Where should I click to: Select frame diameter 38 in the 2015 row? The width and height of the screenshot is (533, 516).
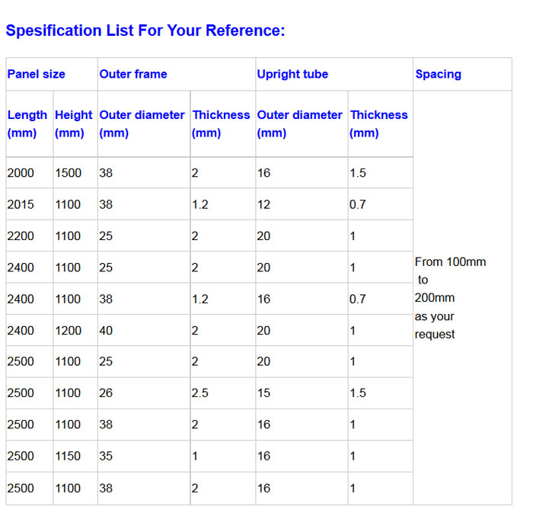tap(106, 204)
